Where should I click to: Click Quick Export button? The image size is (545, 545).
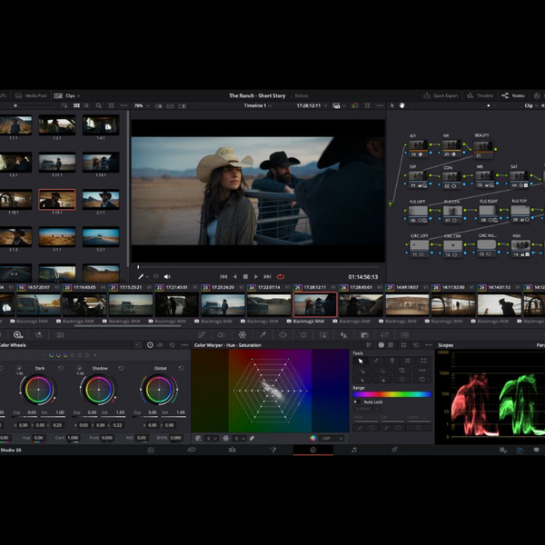(x=441, y=95)
